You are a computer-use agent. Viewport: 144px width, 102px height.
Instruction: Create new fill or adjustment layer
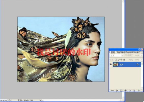click(125, 90)
